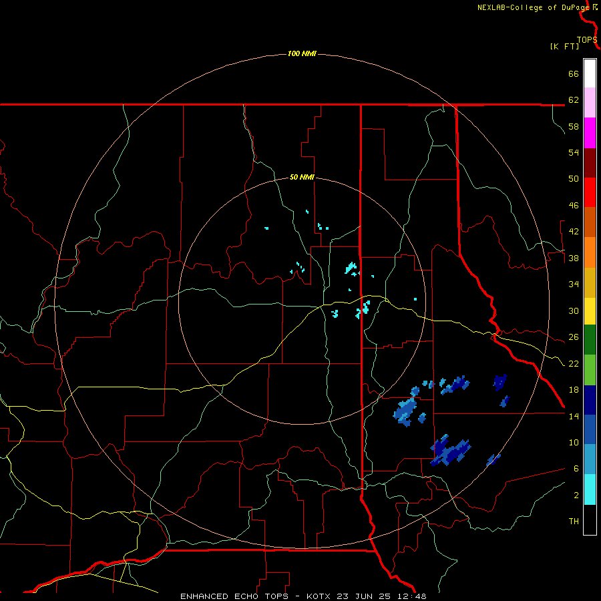Screen dimensions: 601x601
Task: Click the '6' legend value
Action: (x=576, y=469)
